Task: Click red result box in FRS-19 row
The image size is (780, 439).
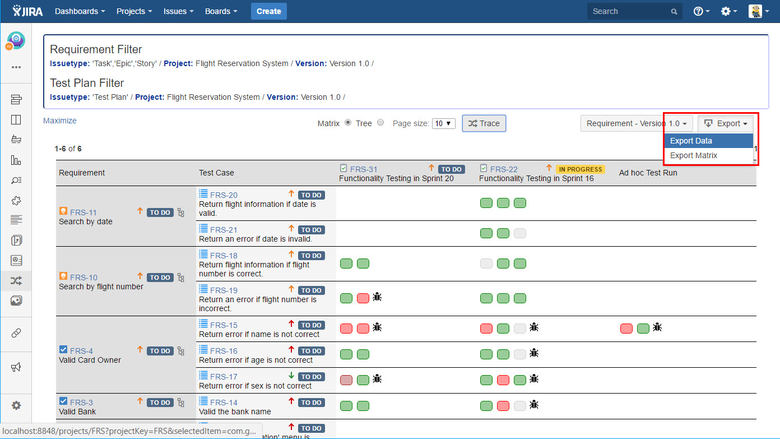Action: [363, 298]
